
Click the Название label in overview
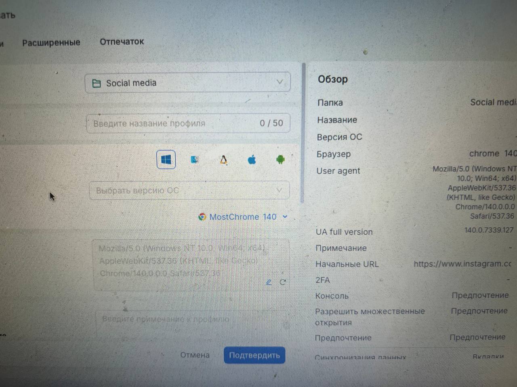point(337,120)
